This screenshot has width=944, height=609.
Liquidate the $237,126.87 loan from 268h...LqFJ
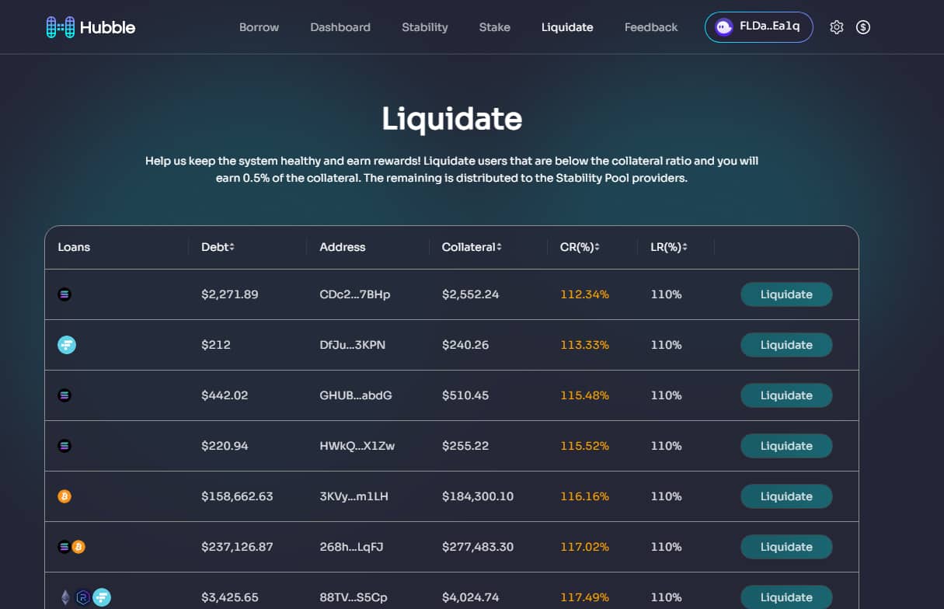(x=786, y=547)
